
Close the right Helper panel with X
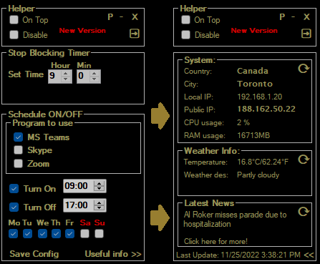(306, 17)
